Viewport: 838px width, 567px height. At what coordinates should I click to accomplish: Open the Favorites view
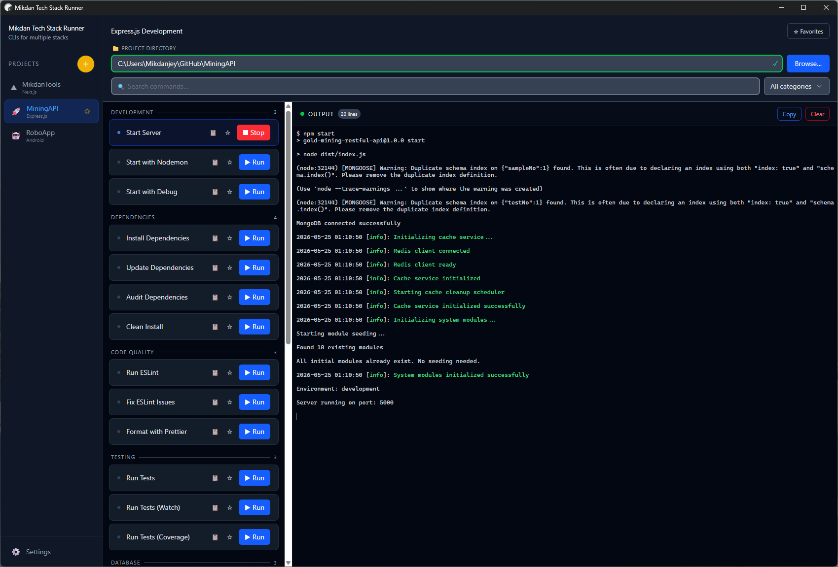pyautogui.click(x=808, y=32)
